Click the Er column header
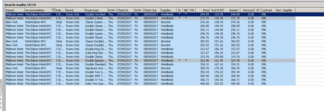 (180, 10)
